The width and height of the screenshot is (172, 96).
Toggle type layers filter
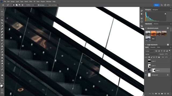(162, 51)
